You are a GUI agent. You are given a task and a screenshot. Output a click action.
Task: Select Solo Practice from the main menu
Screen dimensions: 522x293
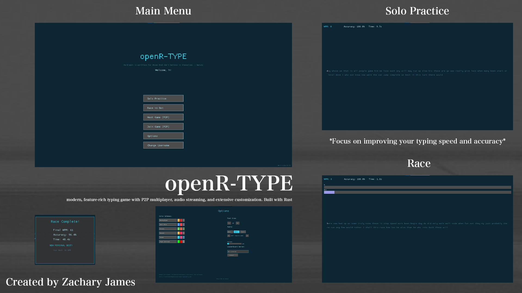[163, 98]
